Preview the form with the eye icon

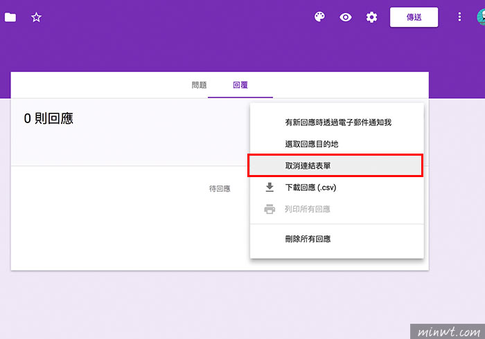click(x=346, y=17)
